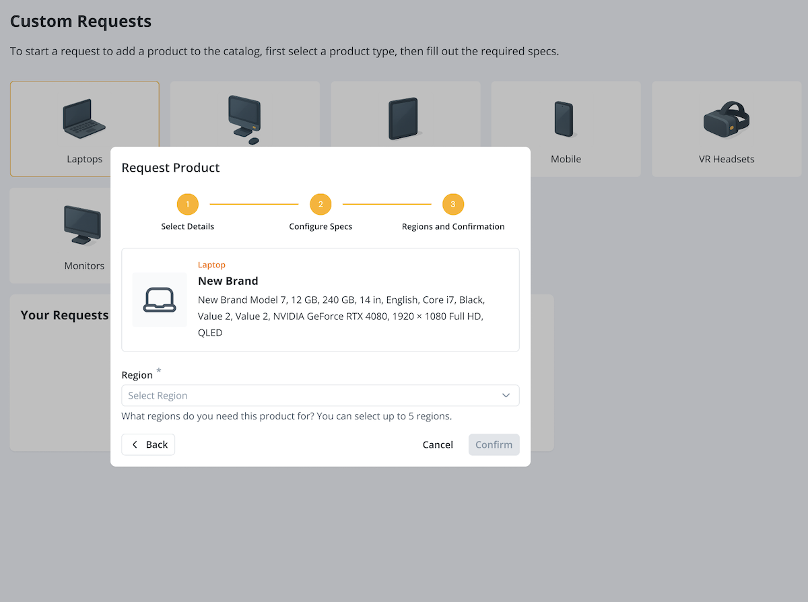Select the desktop computer product icon
Viewport: 808px width, 602px height.
coord(244,118)
